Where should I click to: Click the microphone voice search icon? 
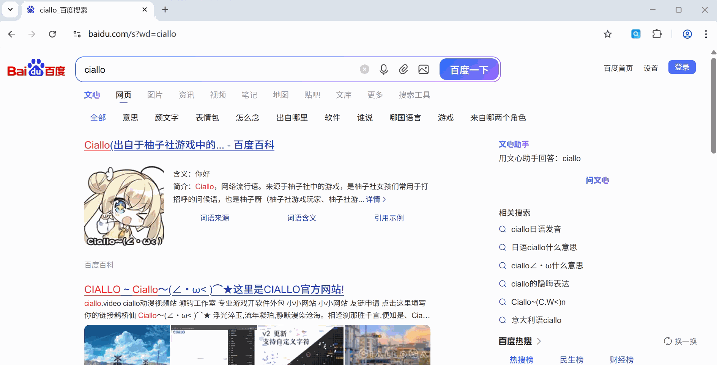[383, 69]
